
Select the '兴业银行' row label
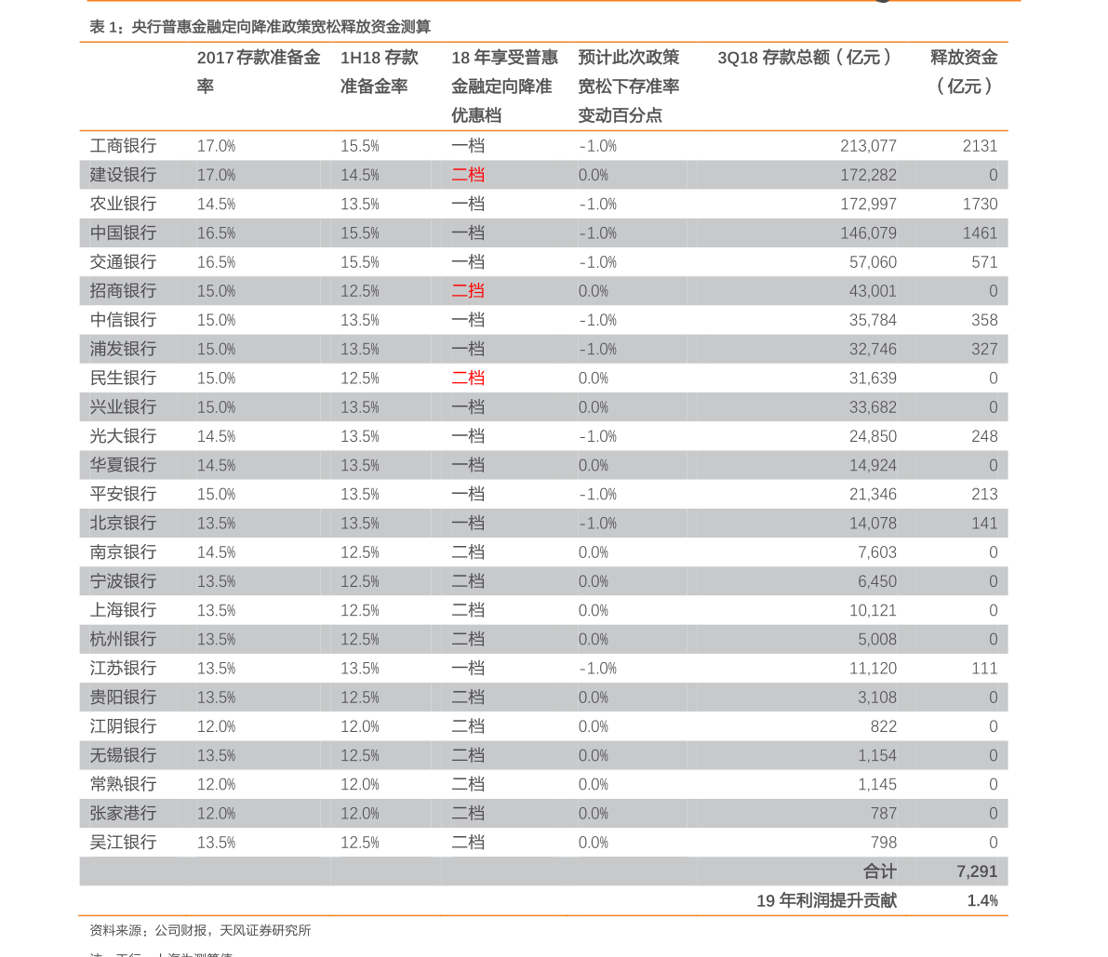(123, 406)
